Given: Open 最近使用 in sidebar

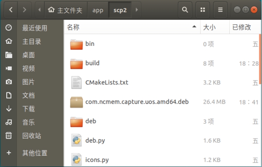Looking at the screenshot, I should tap(34, 28).
